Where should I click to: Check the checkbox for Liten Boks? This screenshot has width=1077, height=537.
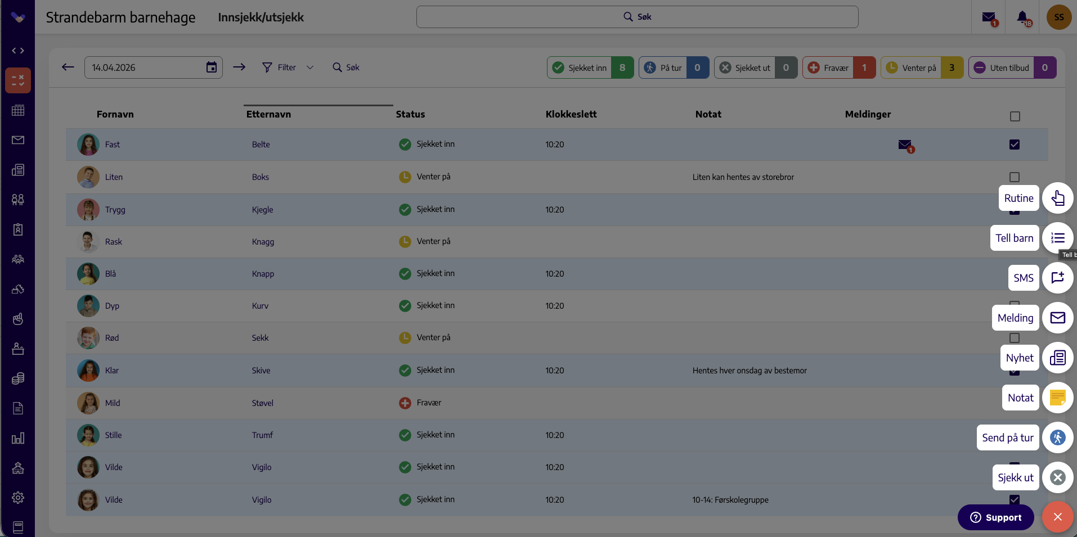(1015, 177)
